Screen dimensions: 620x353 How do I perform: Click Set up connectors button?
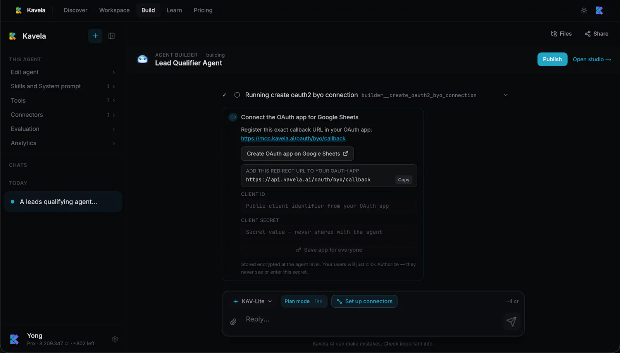click(x=364, y=301)
